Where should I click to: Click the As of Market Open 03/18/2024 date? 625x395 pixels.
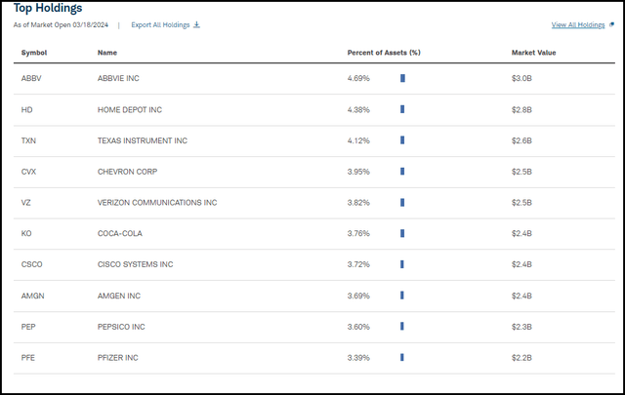click(x=61, y=24)
